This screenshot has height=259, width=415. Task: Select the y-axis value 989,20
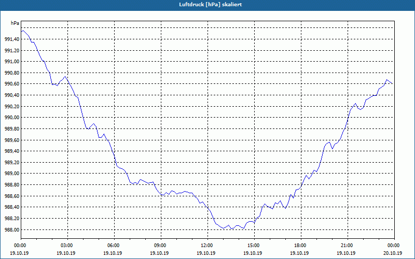coord(12,163)
